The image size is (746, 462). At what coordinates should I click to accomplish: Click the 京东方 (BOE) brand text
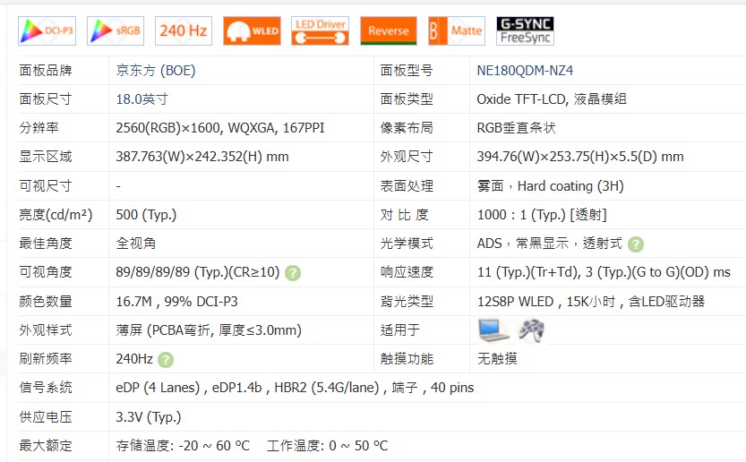(x=155, y=71)
